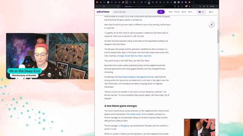Click the paragraph starting The 64-year-old woman
This screenshot has height=136, width=243.
136,53
